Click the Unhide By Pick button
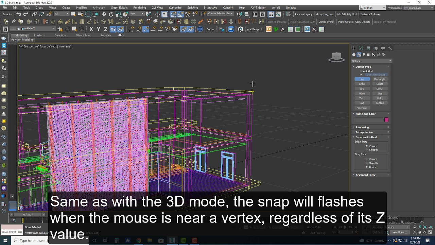 point(327,22)
